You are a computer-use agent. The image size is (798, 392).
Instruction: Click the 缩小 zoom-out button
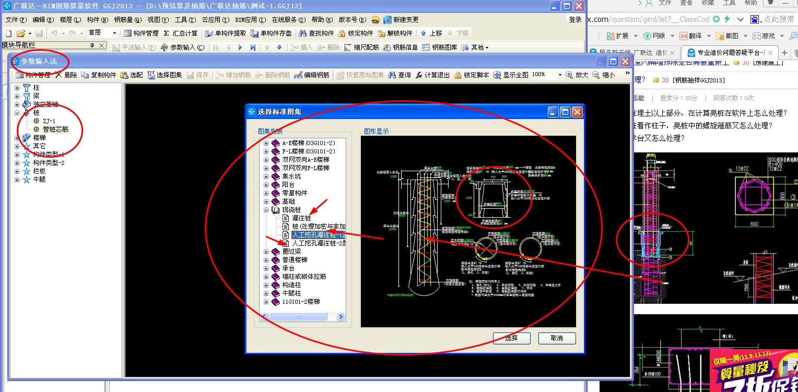pyautogui.click(x=604, y=75)
